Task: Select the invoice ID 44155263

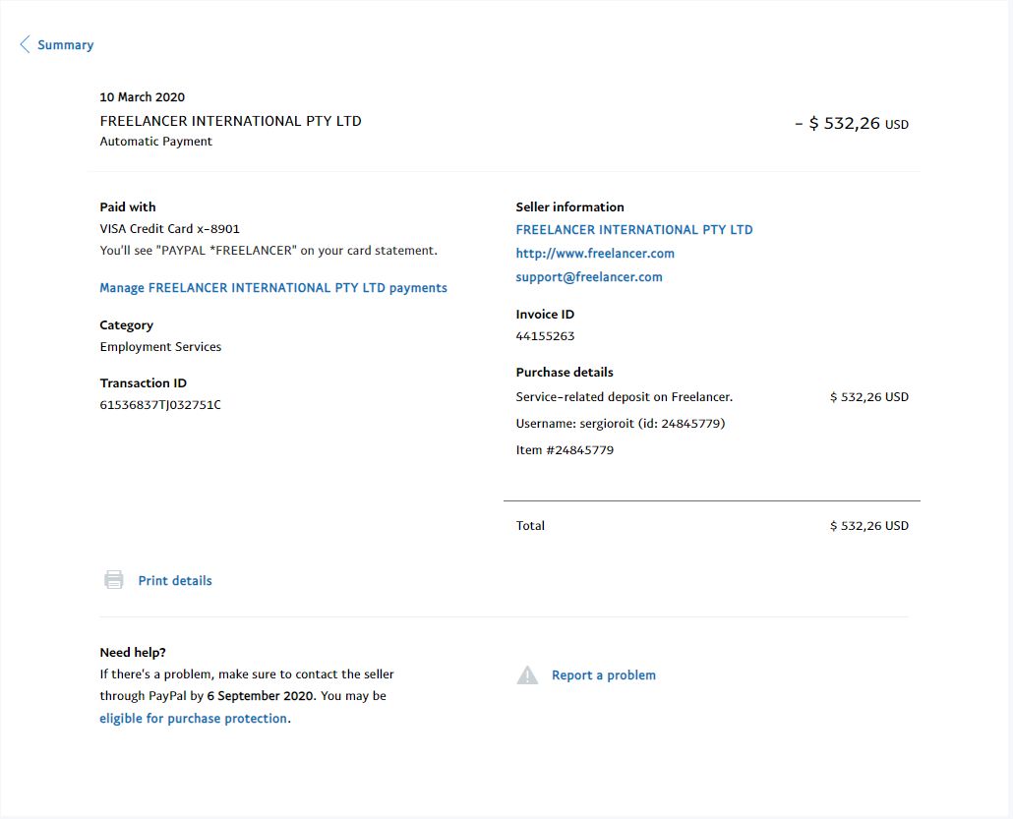Action: coord(545,336)
